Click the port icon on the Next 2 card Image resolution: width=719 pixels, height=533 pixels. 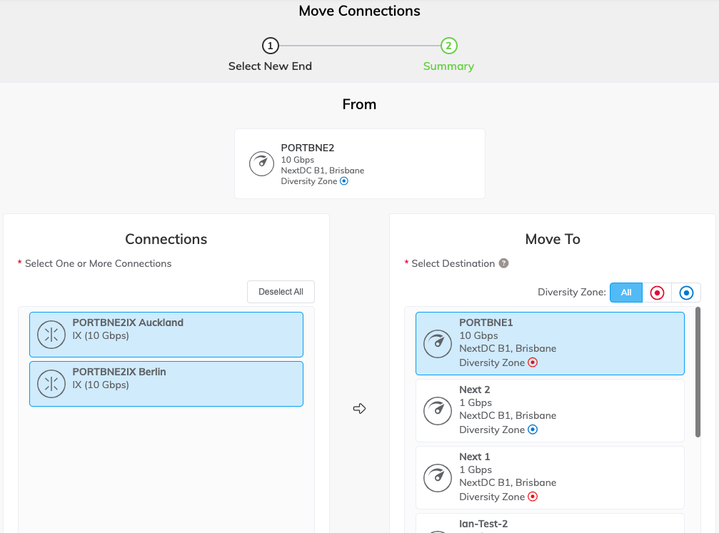point(438,410)
